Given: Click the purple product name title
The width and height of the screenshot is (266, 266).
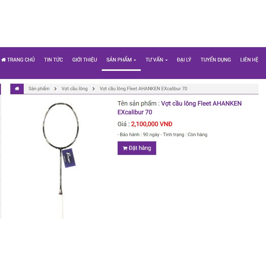Looking at the screenshot, I should pyautogui.click(x=180, y=108).
